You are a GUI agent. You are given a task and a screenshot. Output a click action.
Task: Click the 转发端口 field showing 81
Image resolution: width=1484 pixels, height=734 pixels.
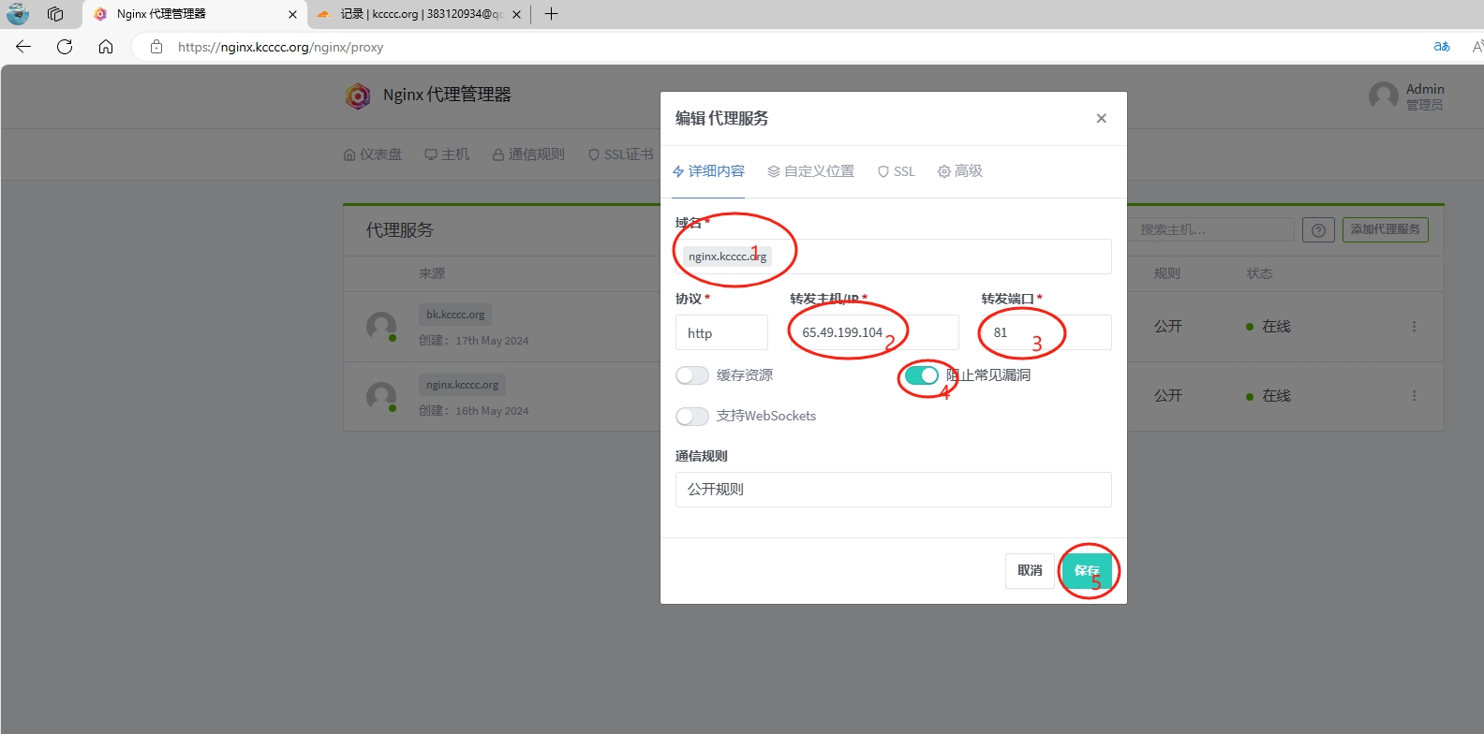[x=1046, y=332]
